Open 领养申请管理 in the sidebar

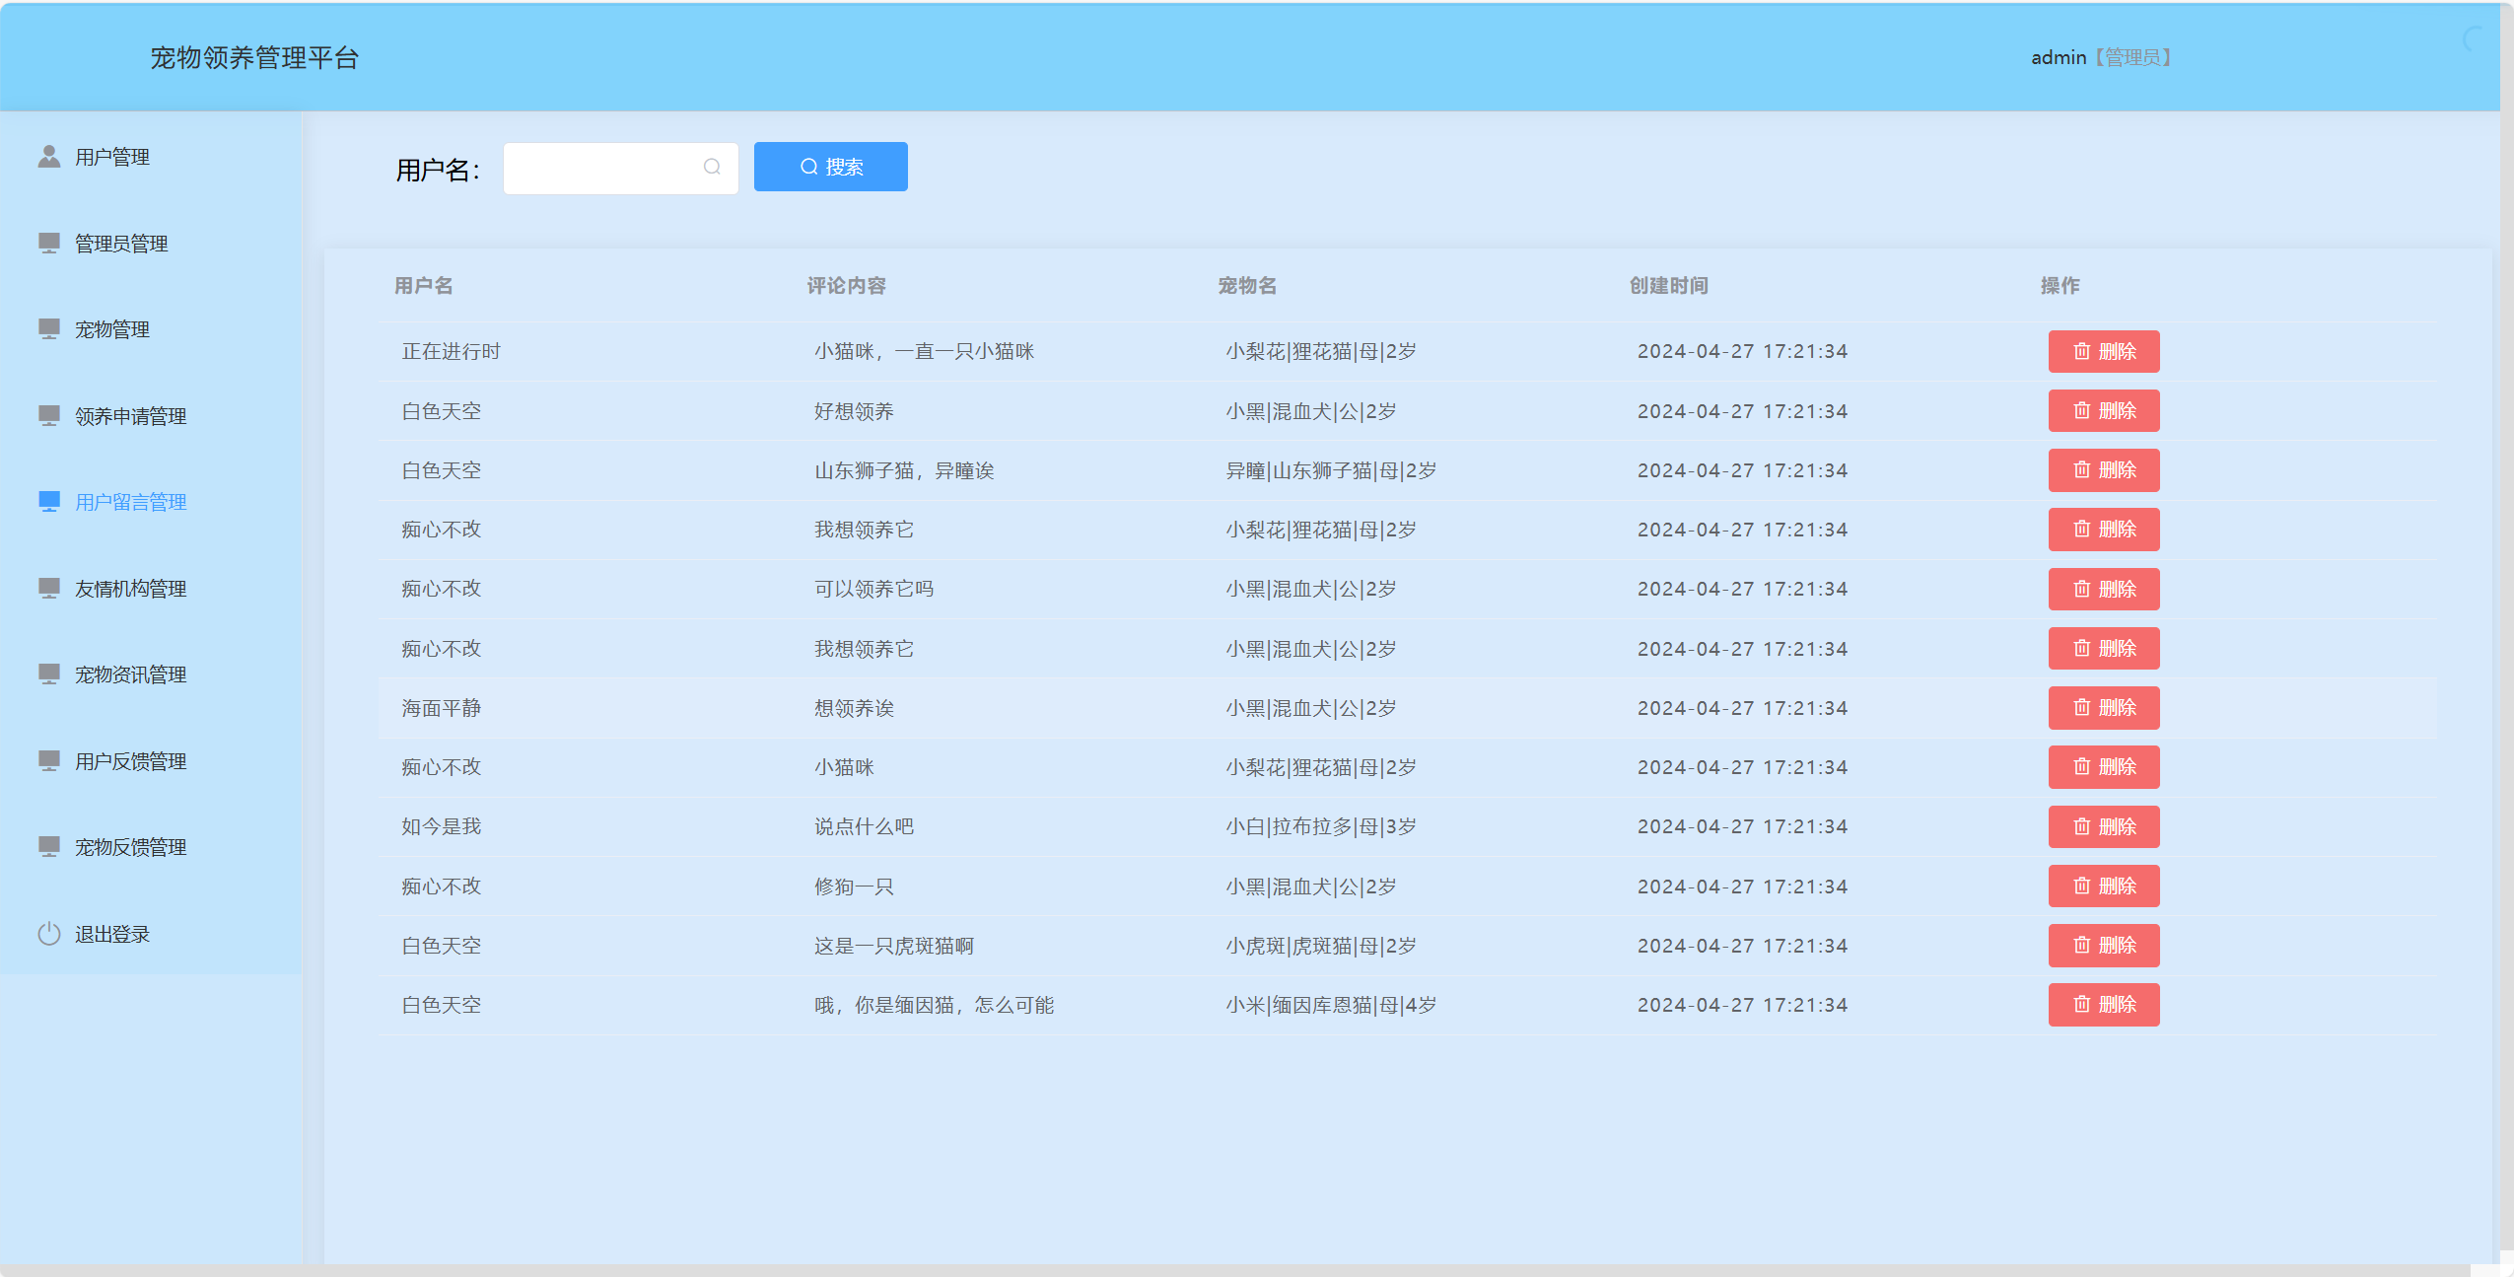pos(130,416)
